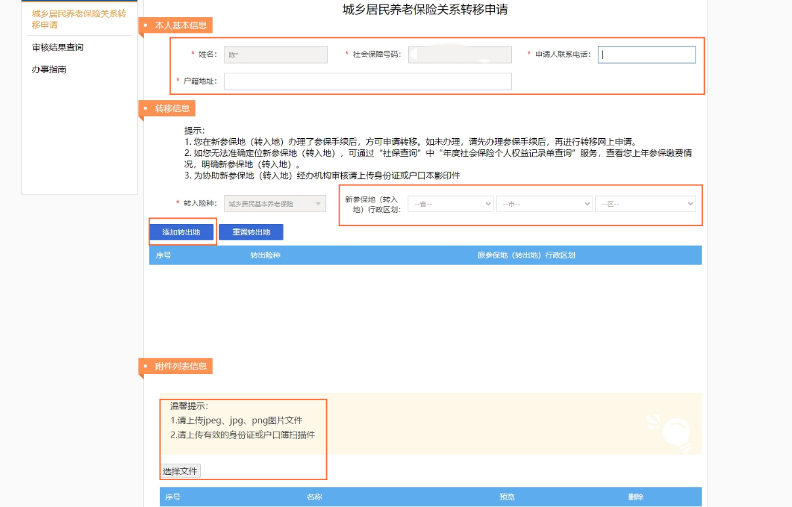Click the 社会保障号码 field
The height and width of the screenshot is (507, 792).
coord(459,54)
